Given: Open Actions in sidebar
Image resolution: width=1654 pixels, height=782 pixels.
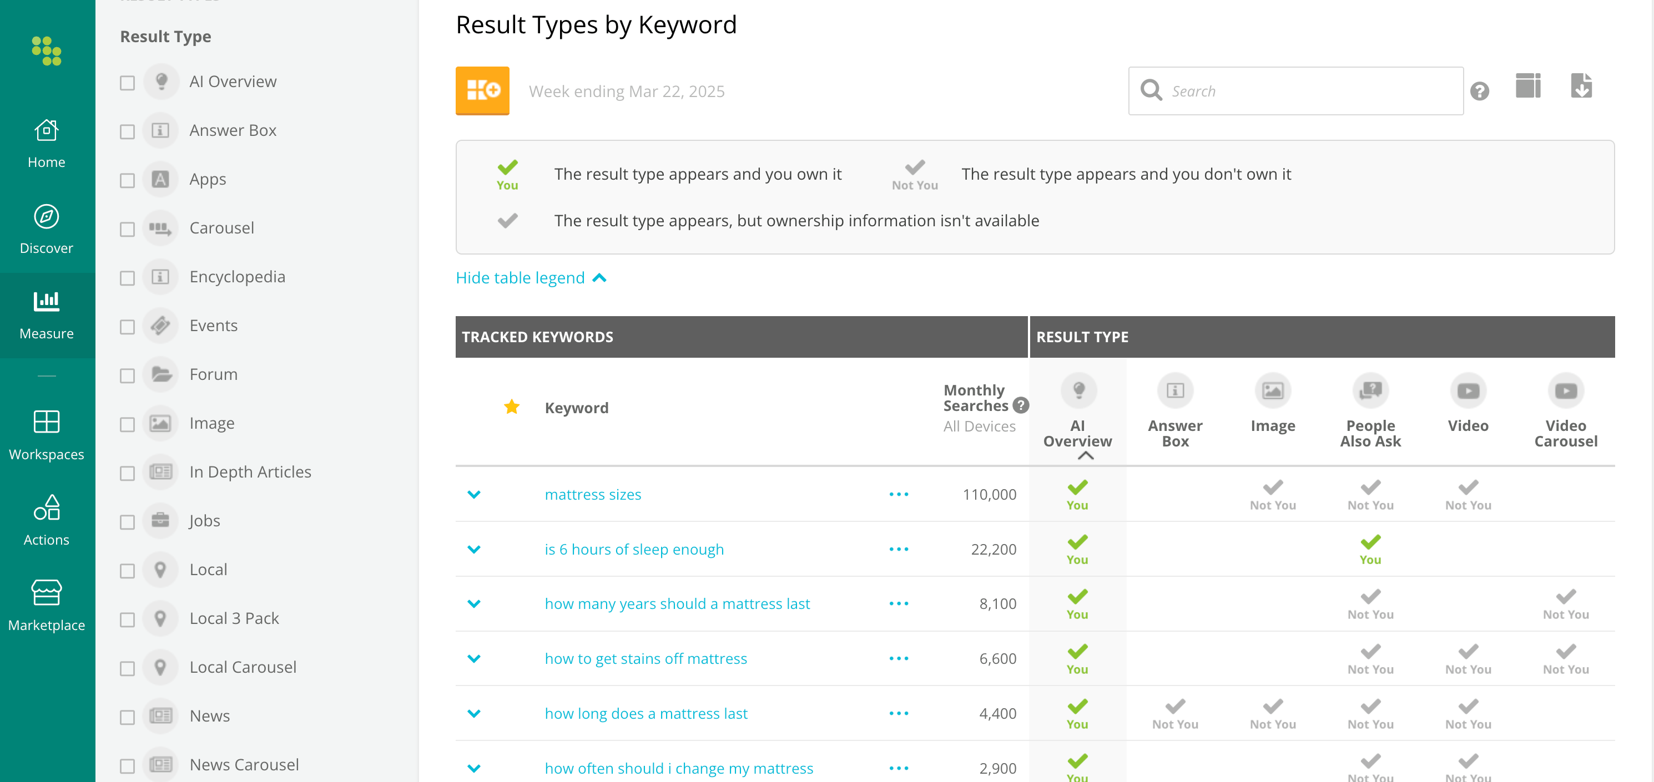Looking at the screenshot, I should (x=47, y=521).
